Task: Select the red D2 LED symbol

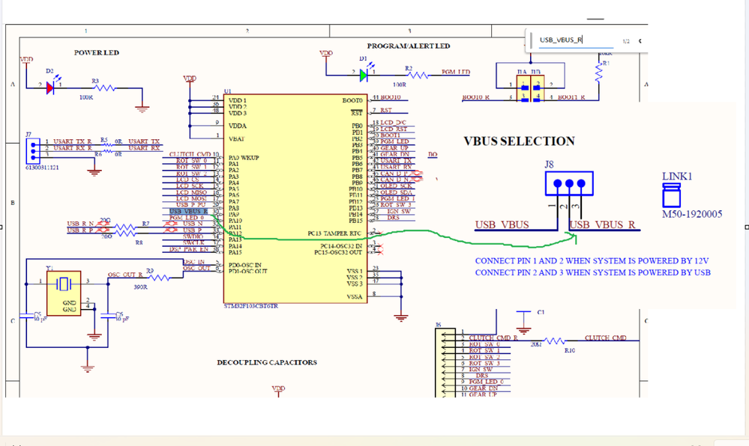Action: tap(49, 88)
